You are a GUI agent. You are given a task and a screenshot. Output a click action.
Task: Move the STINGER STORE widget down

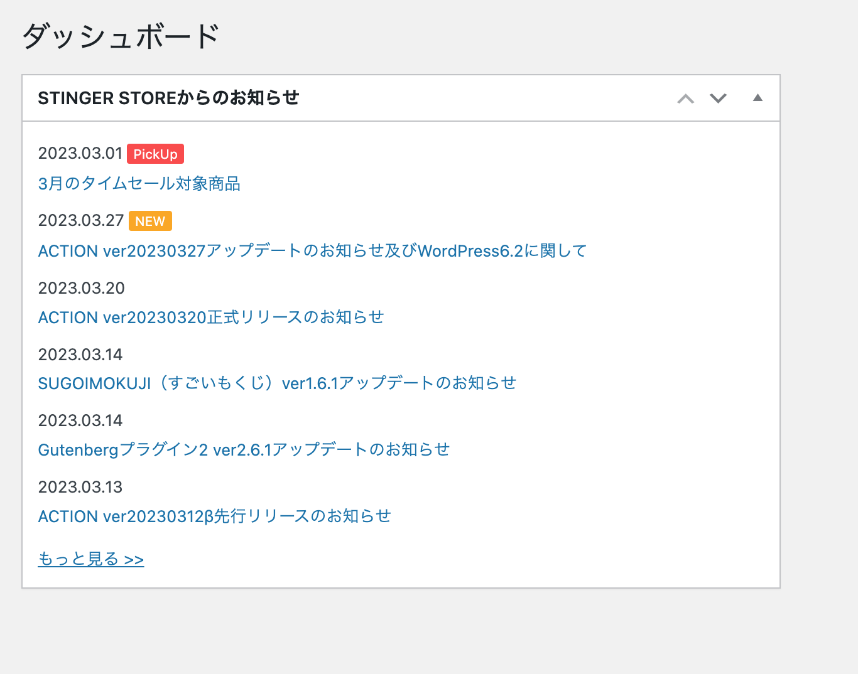(x=718, y=99)
